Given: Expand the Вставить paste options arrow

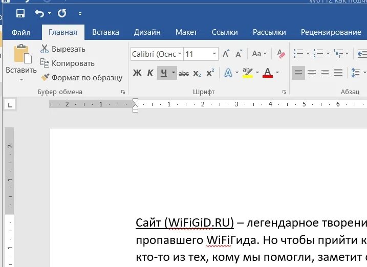Looking at the screenshot, I should (x=21, y=79).
